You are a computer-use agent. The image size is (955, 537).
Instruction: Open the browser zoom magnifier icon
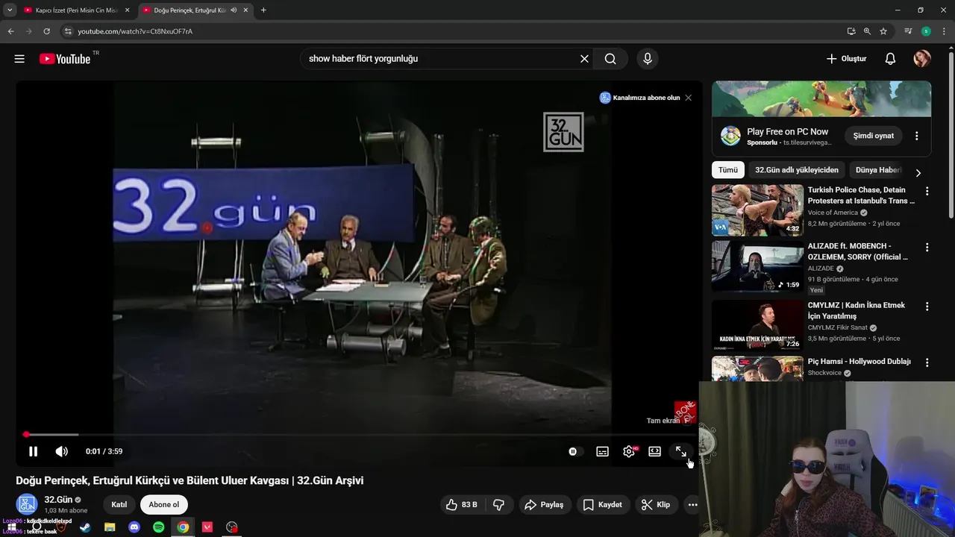point(867,31)
